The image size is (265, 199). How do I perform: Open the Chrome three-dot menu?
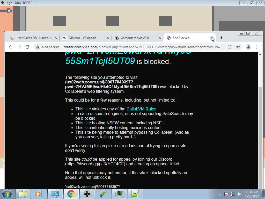click(x=257, y=47)
